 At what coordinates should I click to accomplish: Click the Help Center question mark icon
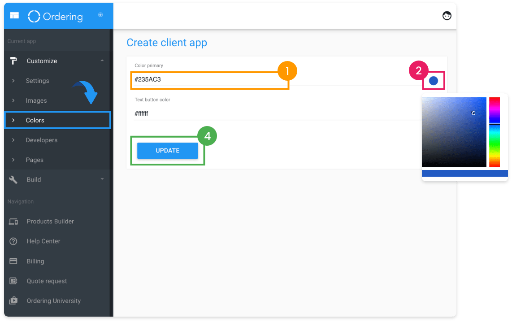point(13,241)
